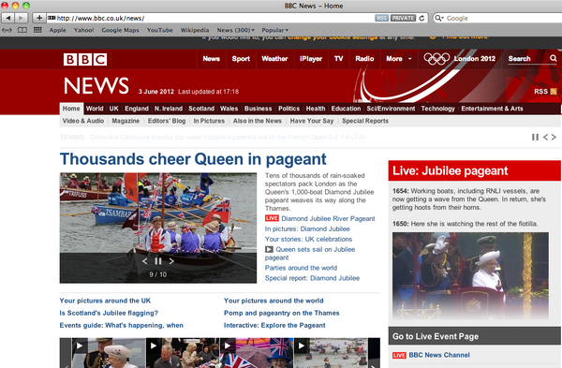This screenshot has width=562, height=368.
Task: Open Is Scotland's Jubilee flagging? link
Action: [109, 313]
